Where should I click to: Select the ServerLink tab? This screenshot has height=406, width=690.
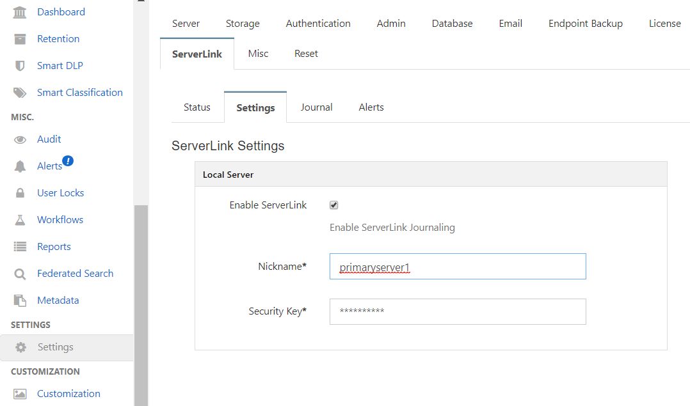[197, 54]
